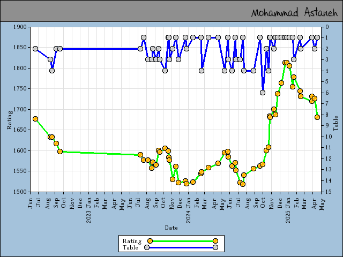Select rating point ending the long flat green segment
This screenshot has height=257, width=343.
pos(140,155)
